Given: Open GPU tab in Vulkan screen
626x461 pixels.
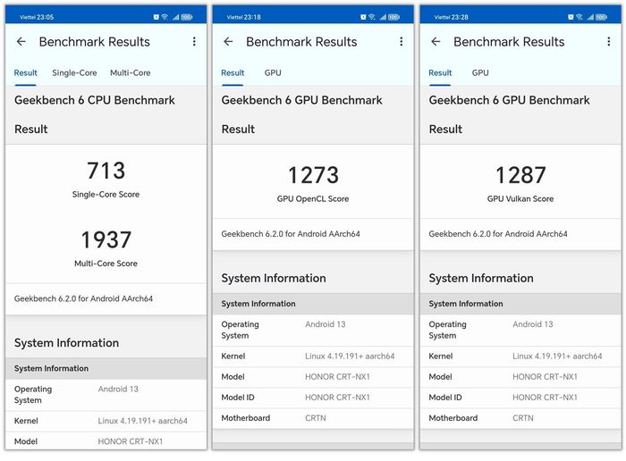Looking at the screenshot, I should (x=480, y=73).
